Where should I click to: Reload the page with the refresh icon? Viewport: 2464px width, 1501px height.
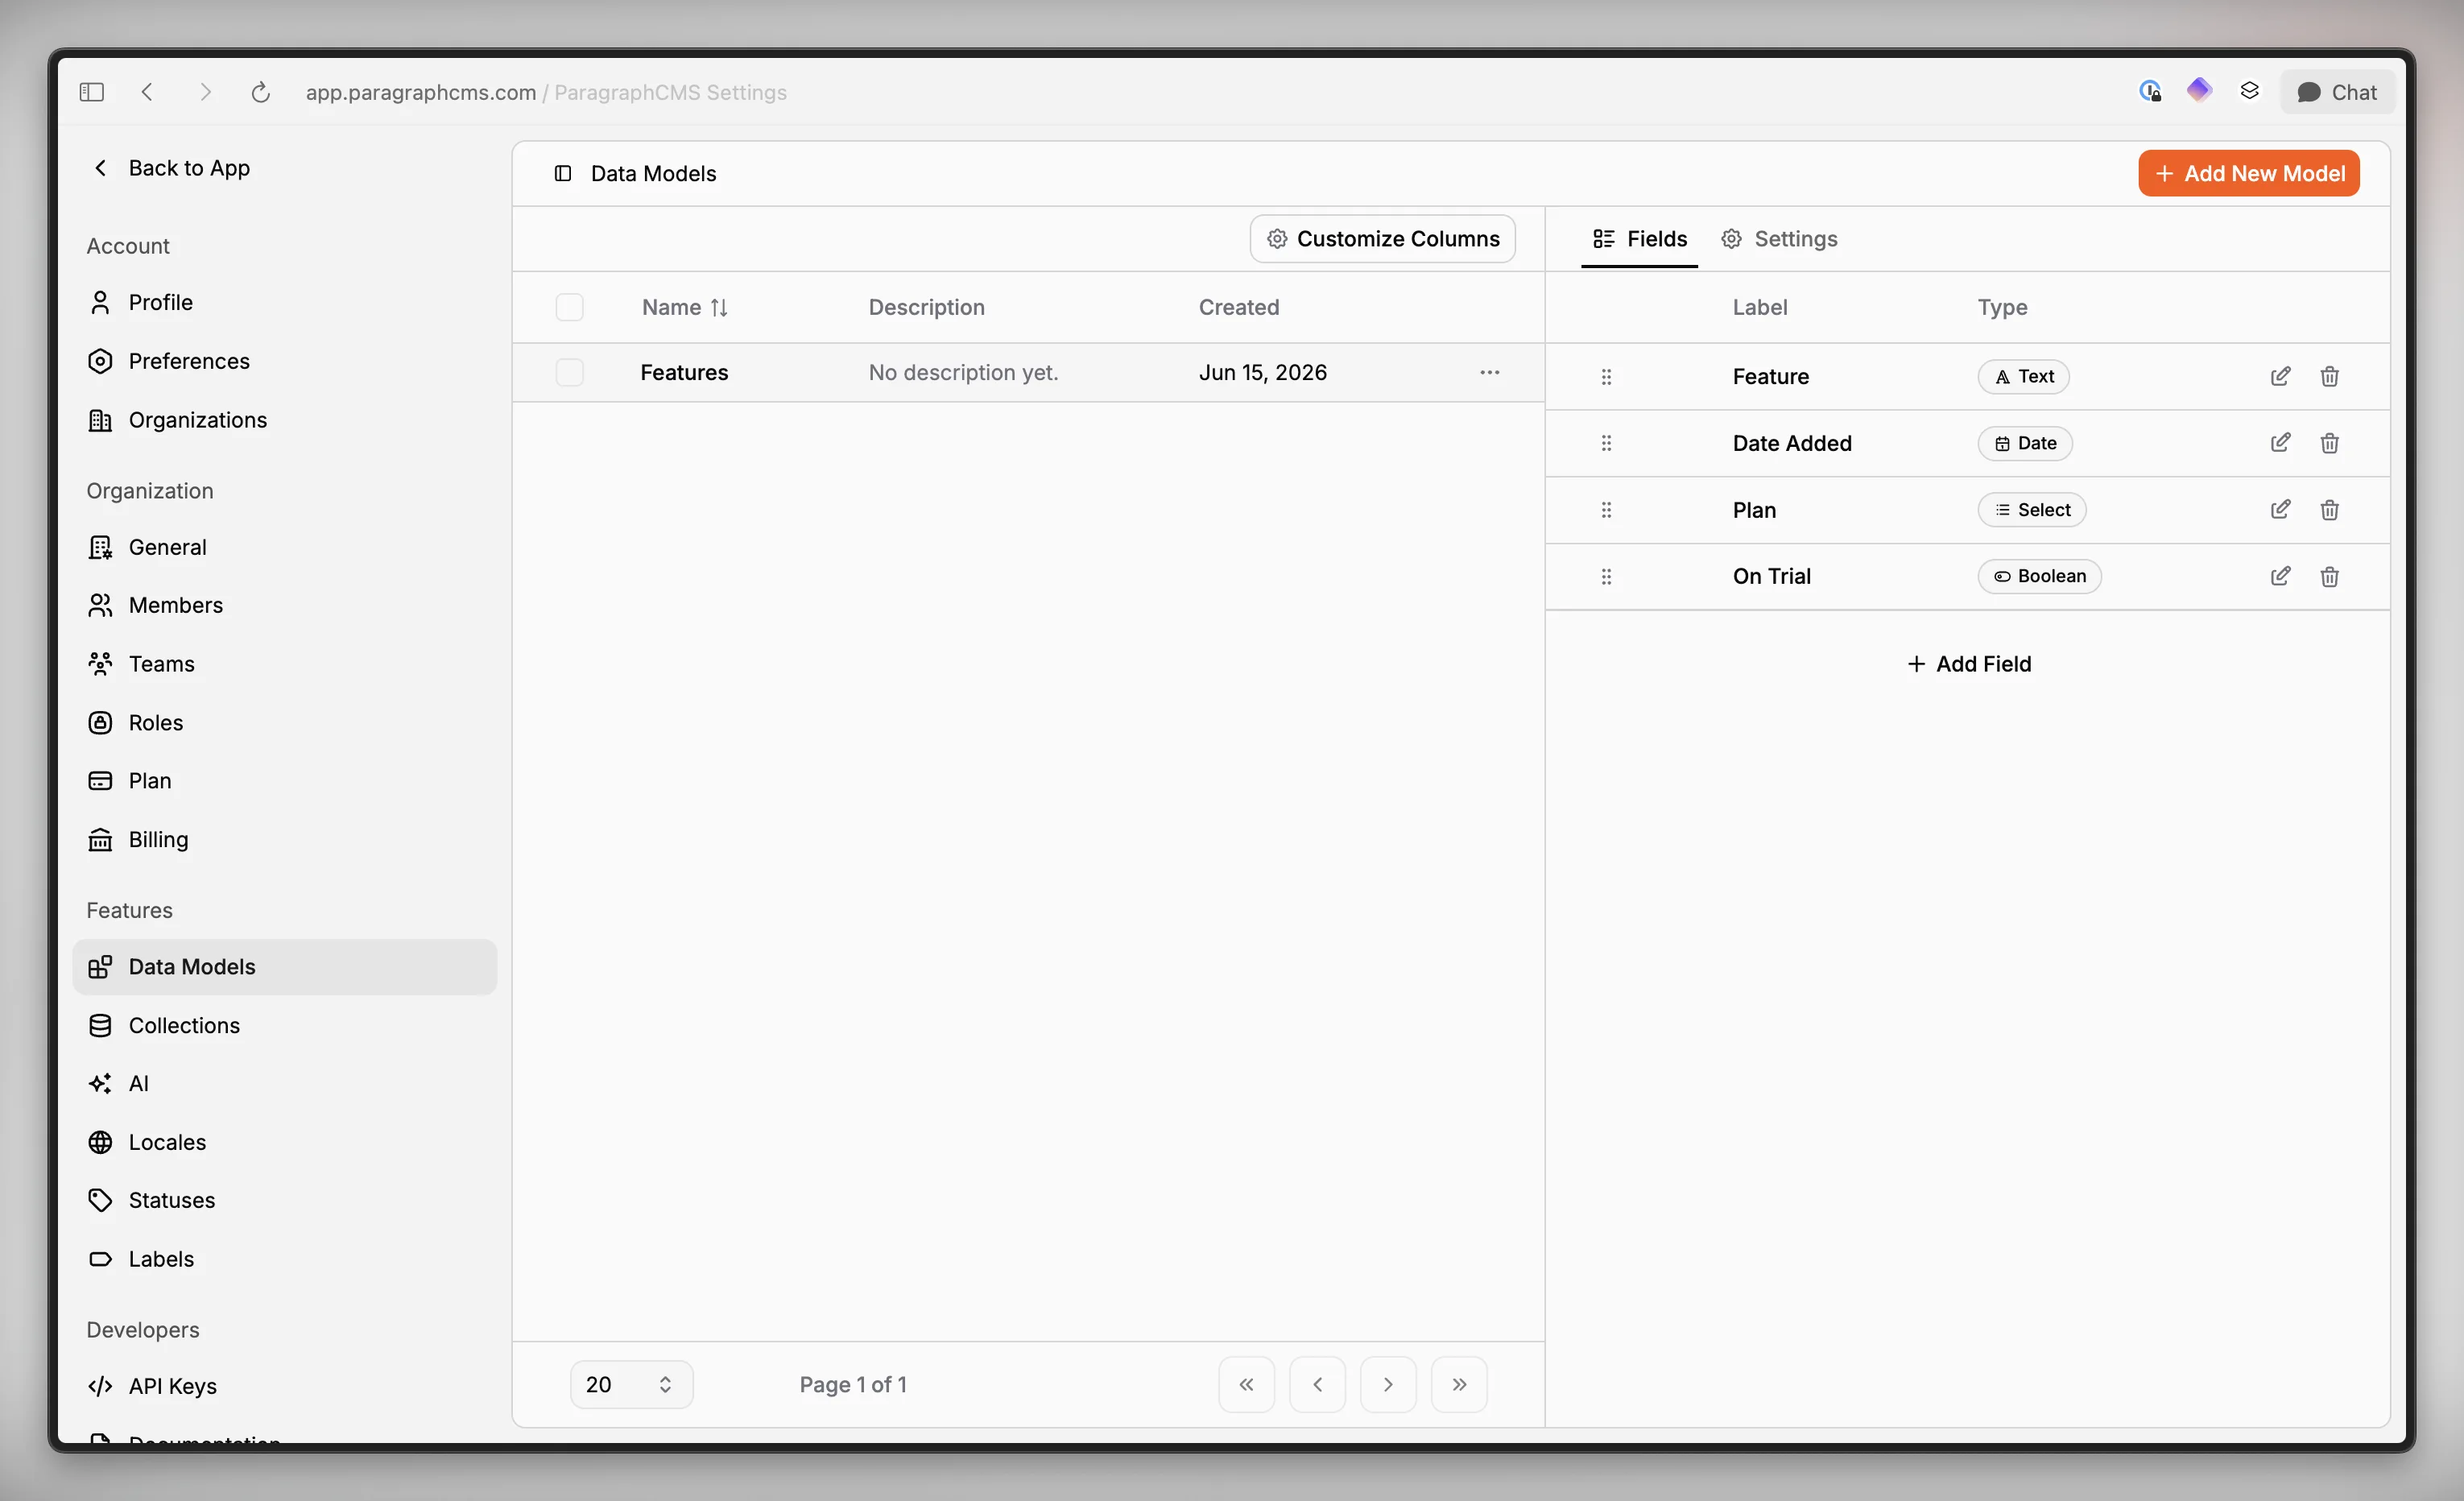[x=260, y=92]
